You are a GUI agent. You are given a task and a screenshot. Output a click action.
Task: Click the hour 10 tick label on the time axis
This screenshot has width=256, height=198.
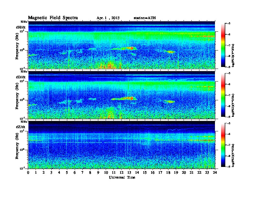click(106, 172)
